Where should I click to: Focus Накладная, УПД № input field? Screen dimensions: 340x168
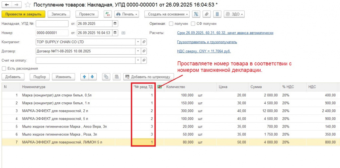[52, 24]
